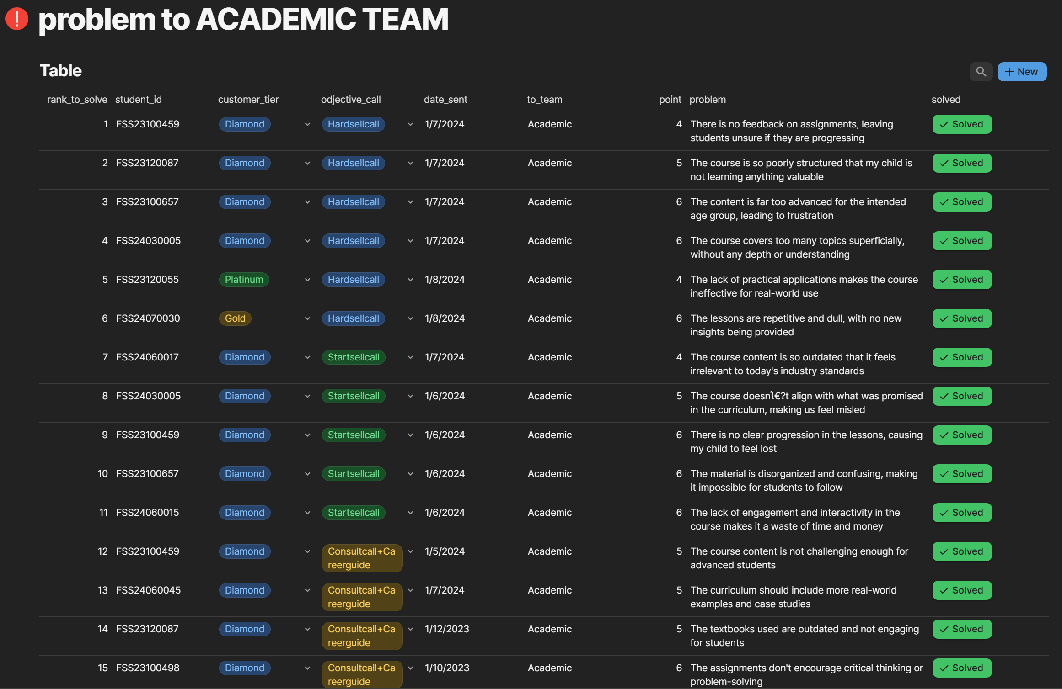Screen dimensions: 1062x689
Task: Open odjective_call dropdown on rank 12 row
Action: point(410,551)
